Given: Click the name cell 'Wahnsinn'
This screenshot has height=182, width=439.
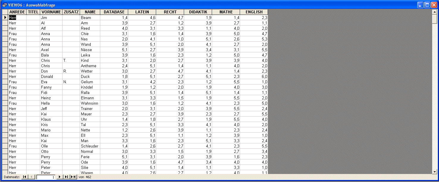Looking at the screenshot, I should (90, 103).
